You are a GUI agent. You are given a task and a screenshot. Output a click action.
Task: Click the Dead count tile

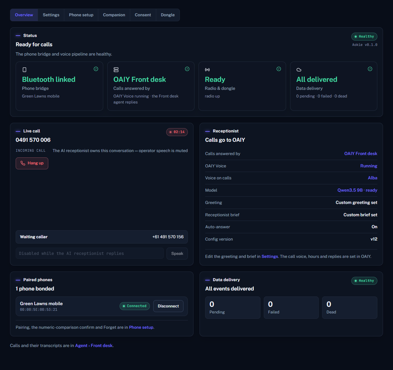click(x=350, y=308)
